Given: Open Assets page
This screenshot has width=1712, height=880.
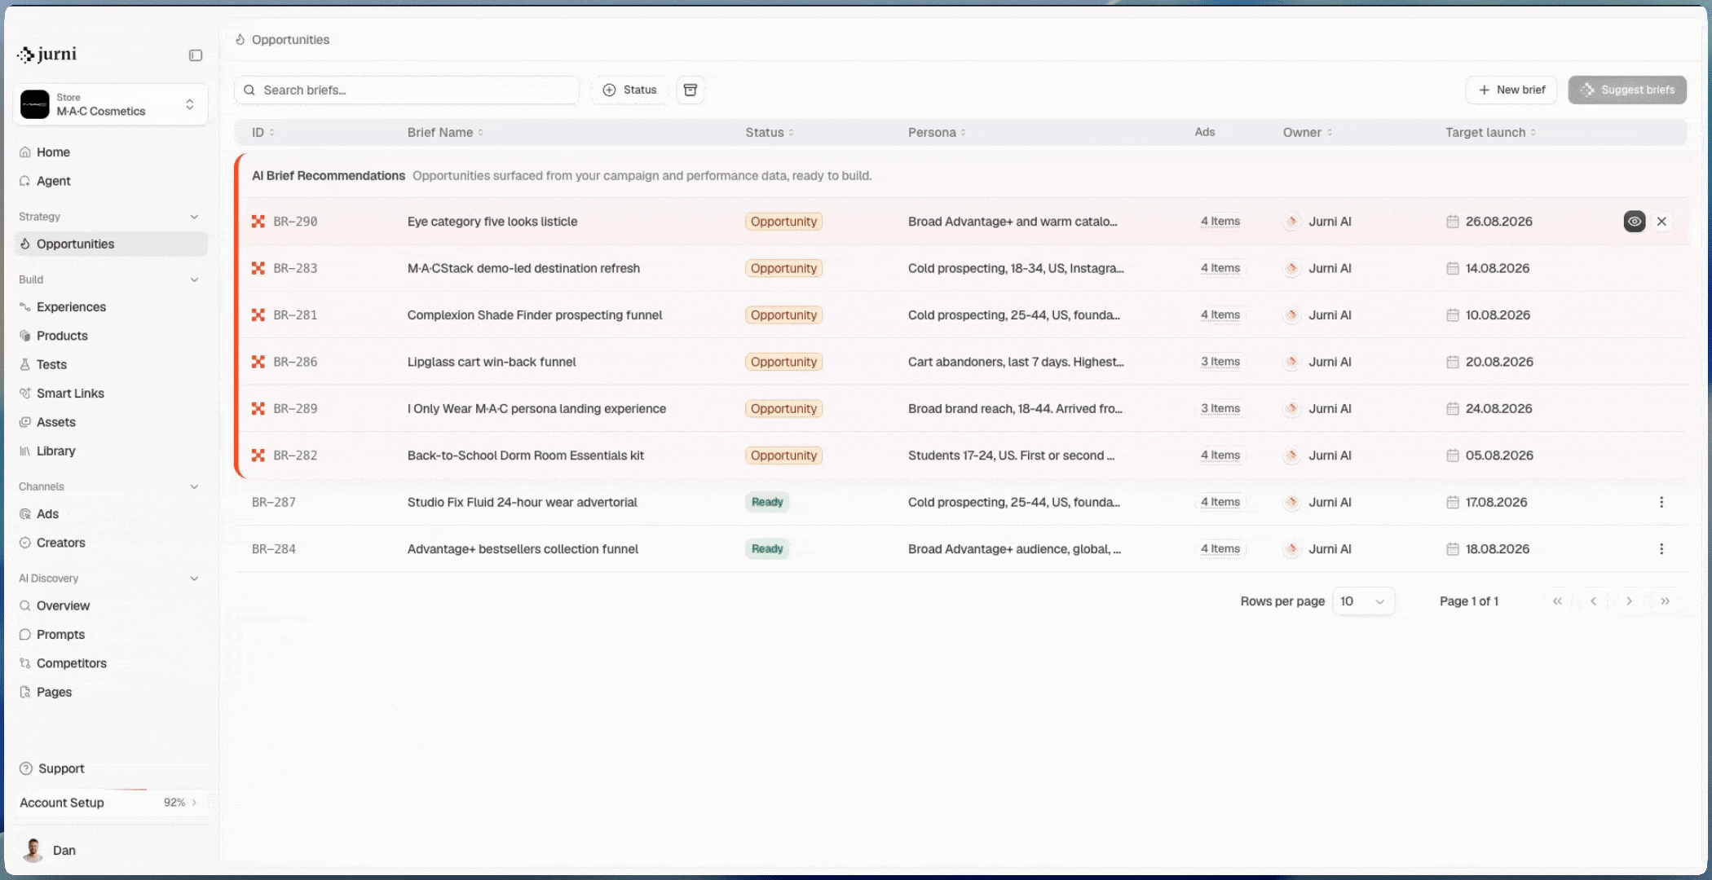Looking at the screenshot, I should 111,422.
